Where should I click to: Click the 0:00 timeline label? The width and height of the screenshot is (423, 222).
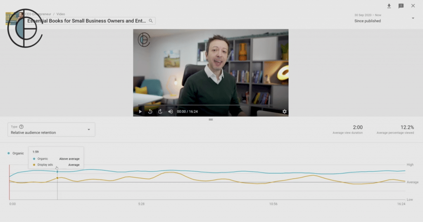(x=12, y=204)
